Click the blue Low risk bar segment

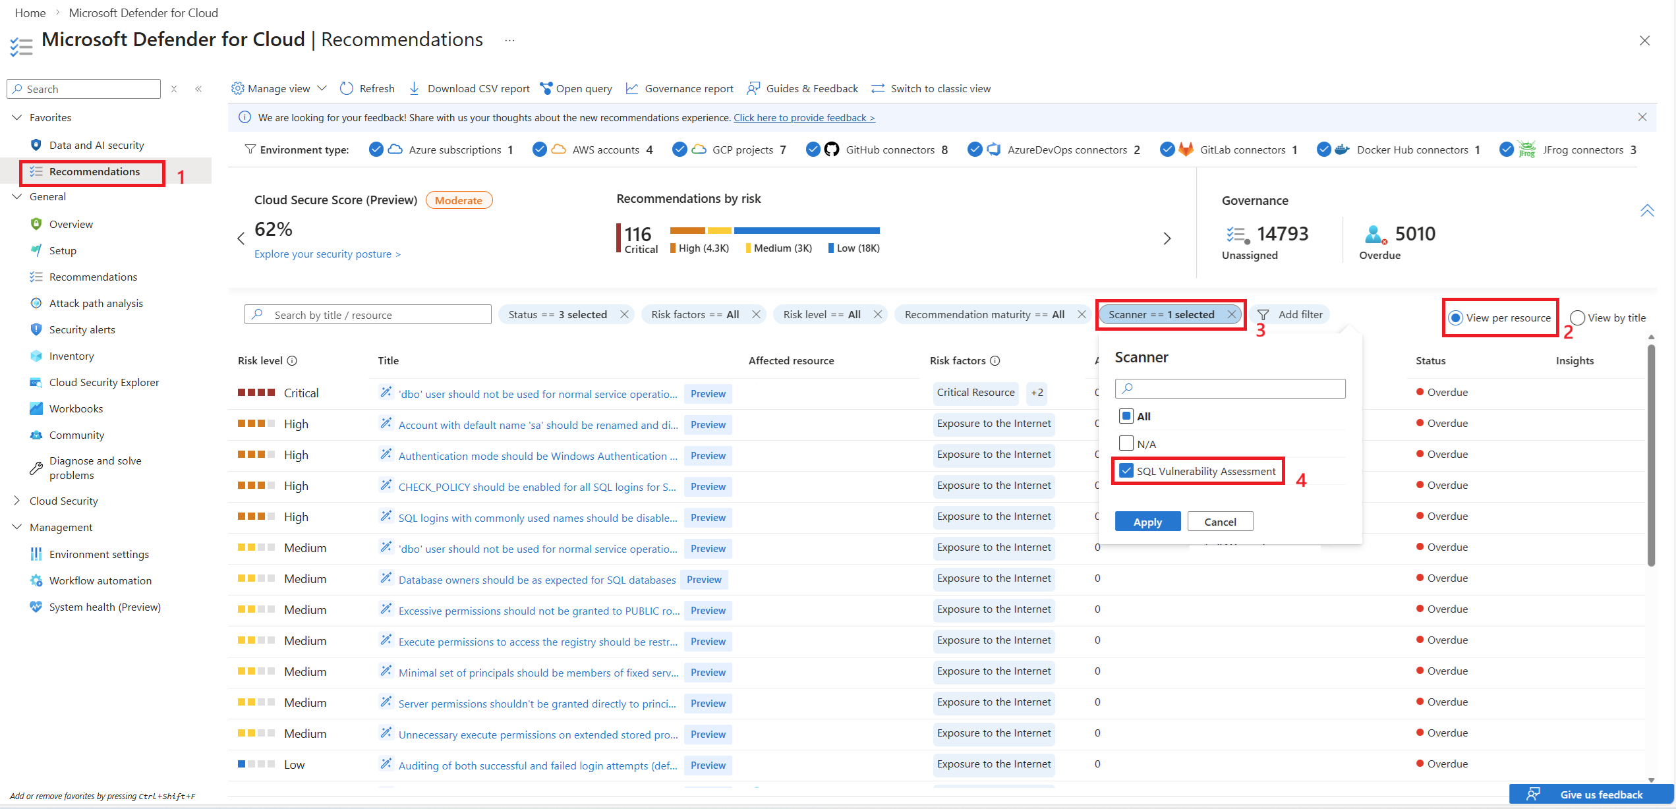[x=807, y=231]
